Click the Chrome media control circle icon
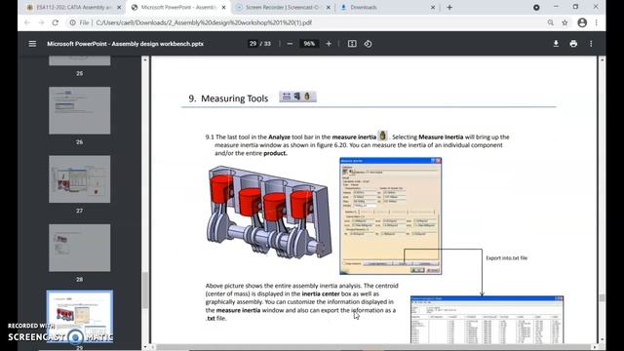 point(536,7)
